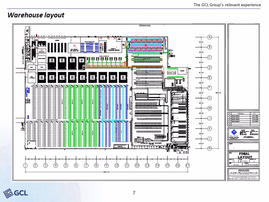
Task: Select the RESTRICTION notice box at the bottom right
Action: 243,173
